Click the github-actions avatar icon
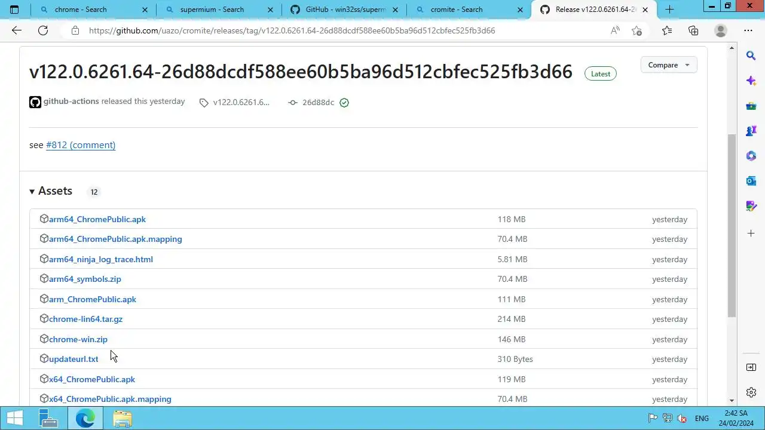 35,102
